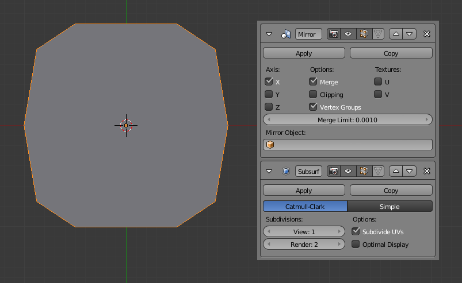This screenshot has width=462, height=283.
Task: Enable the Y axis checkbox
Action: pyautogui.click(x=269, y=94)
